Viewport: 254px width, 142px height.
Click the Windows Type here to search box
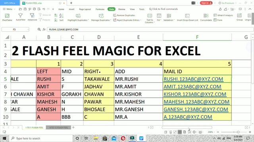41,138
